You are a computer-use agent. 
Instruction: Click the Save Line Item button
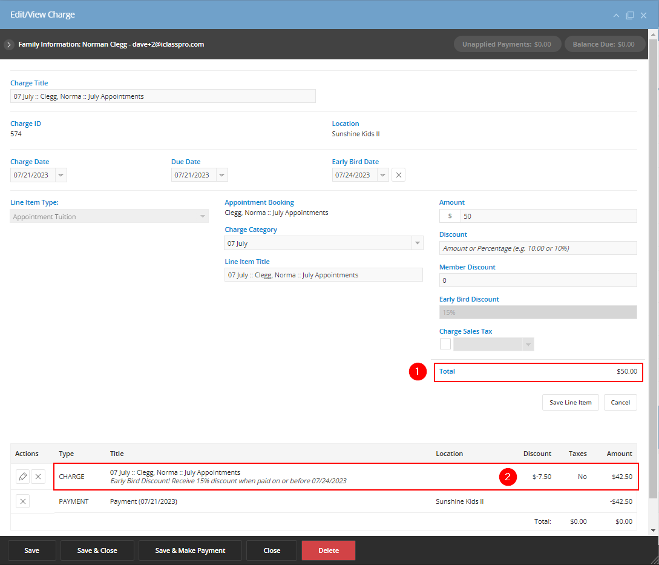(x=570, y=402)
